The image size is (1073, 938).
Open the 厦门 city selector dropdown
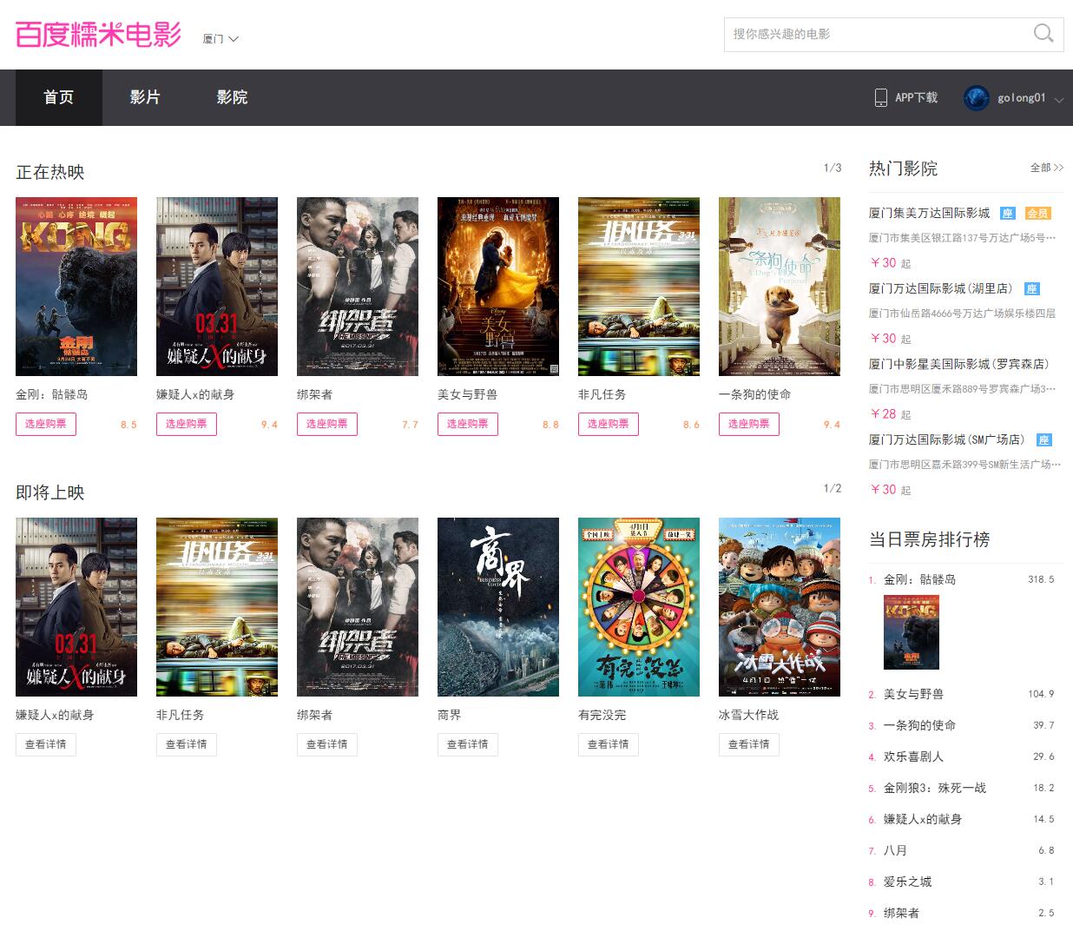[221, 39]
